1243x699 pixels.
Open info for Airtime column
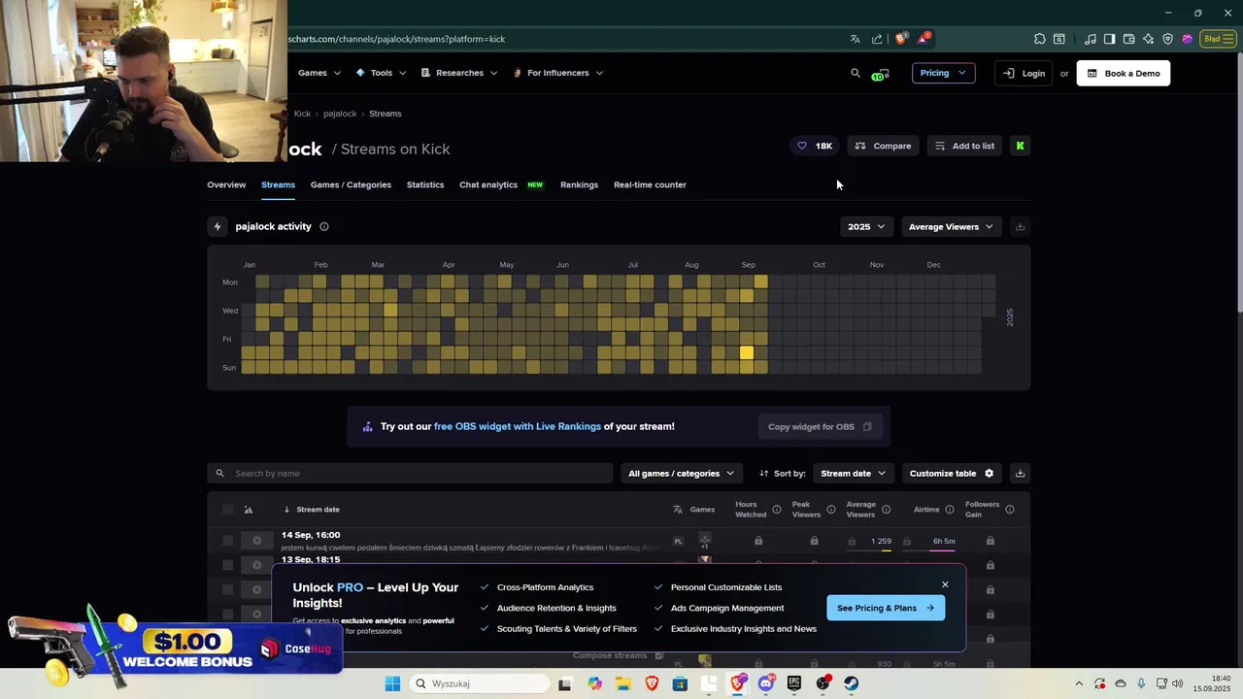click(x=950, y=510)
